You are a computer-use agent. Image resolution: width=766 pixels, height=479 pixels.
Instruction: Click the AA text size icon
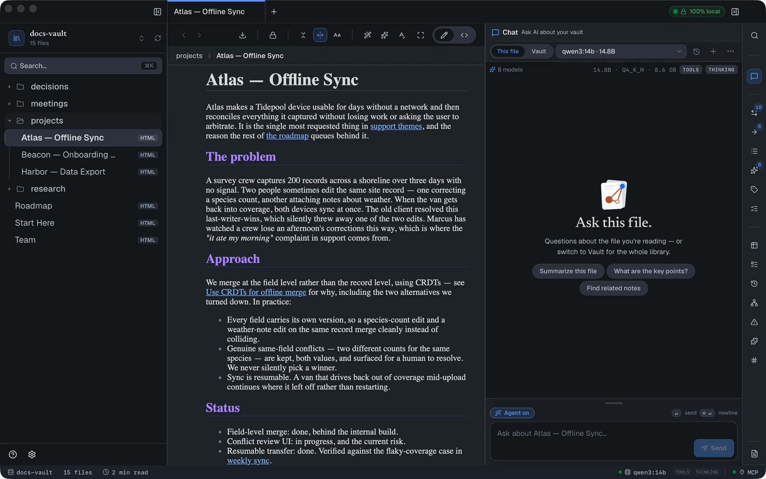point(337,35)
